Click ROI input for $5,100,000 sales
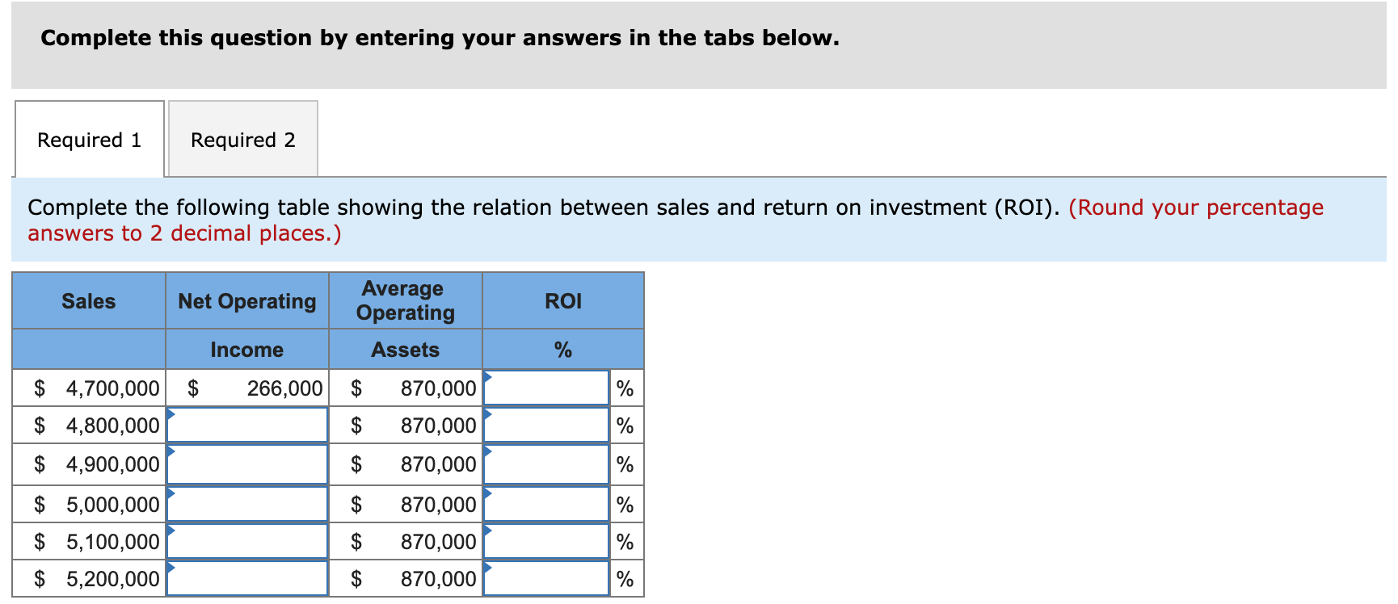 tap(546, 541)
